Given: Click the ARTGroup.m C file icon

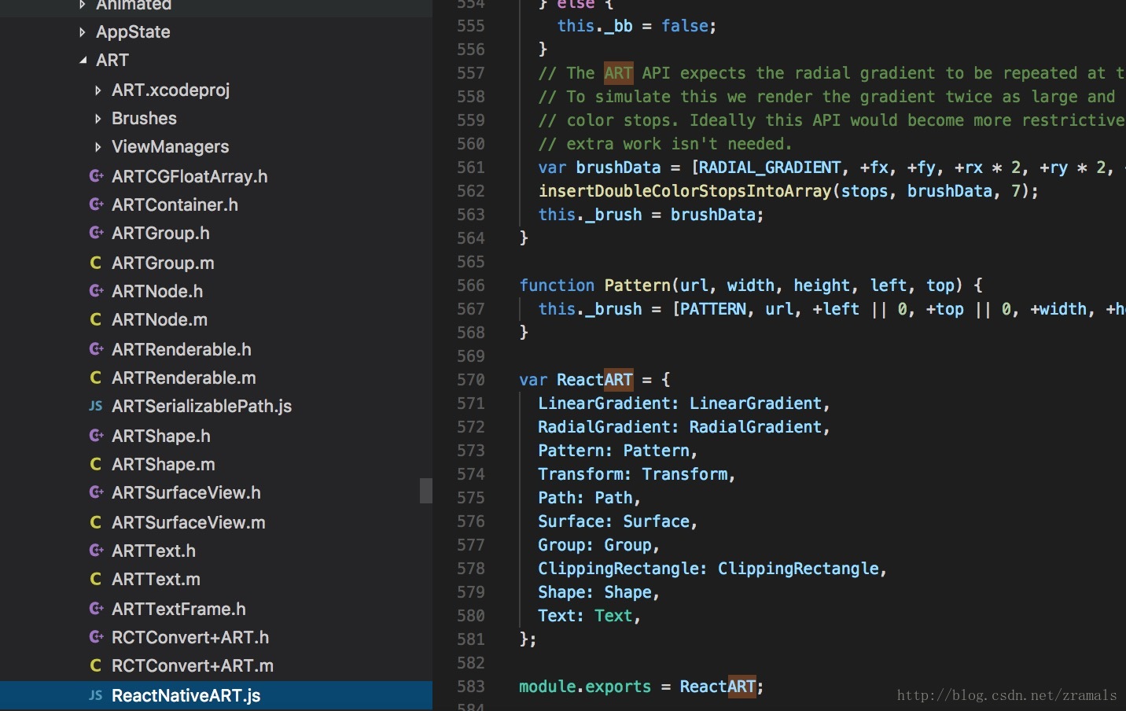Looking at the screenshot, I should [x=96, y=263].
